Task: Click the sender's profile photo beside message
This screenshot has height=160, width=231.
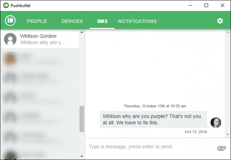Action: 216,122
